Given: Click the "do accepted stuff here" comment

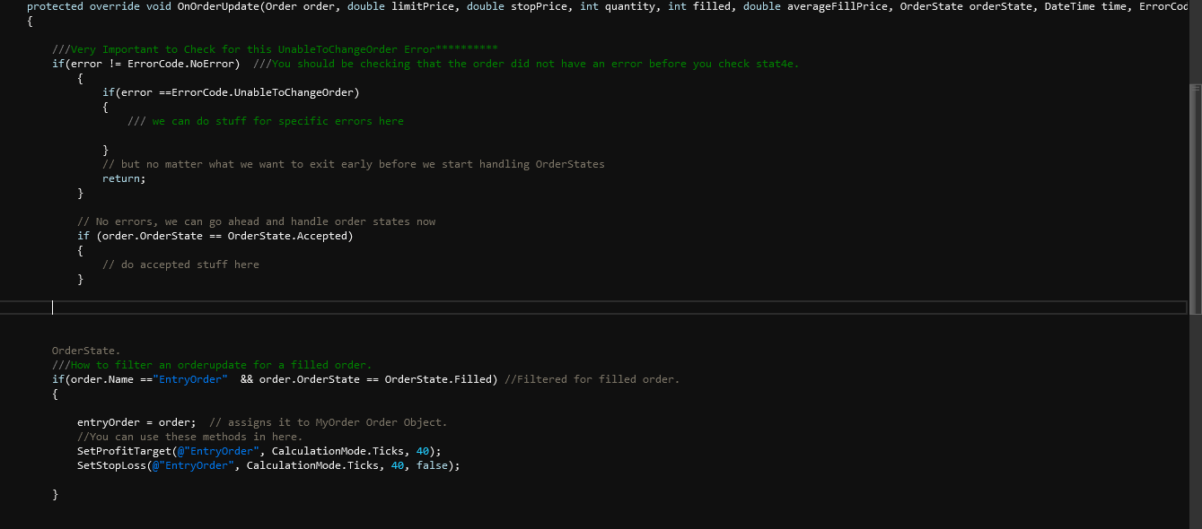Looking at the screenshot, I should pyautogui.click(x=180, y=264).
